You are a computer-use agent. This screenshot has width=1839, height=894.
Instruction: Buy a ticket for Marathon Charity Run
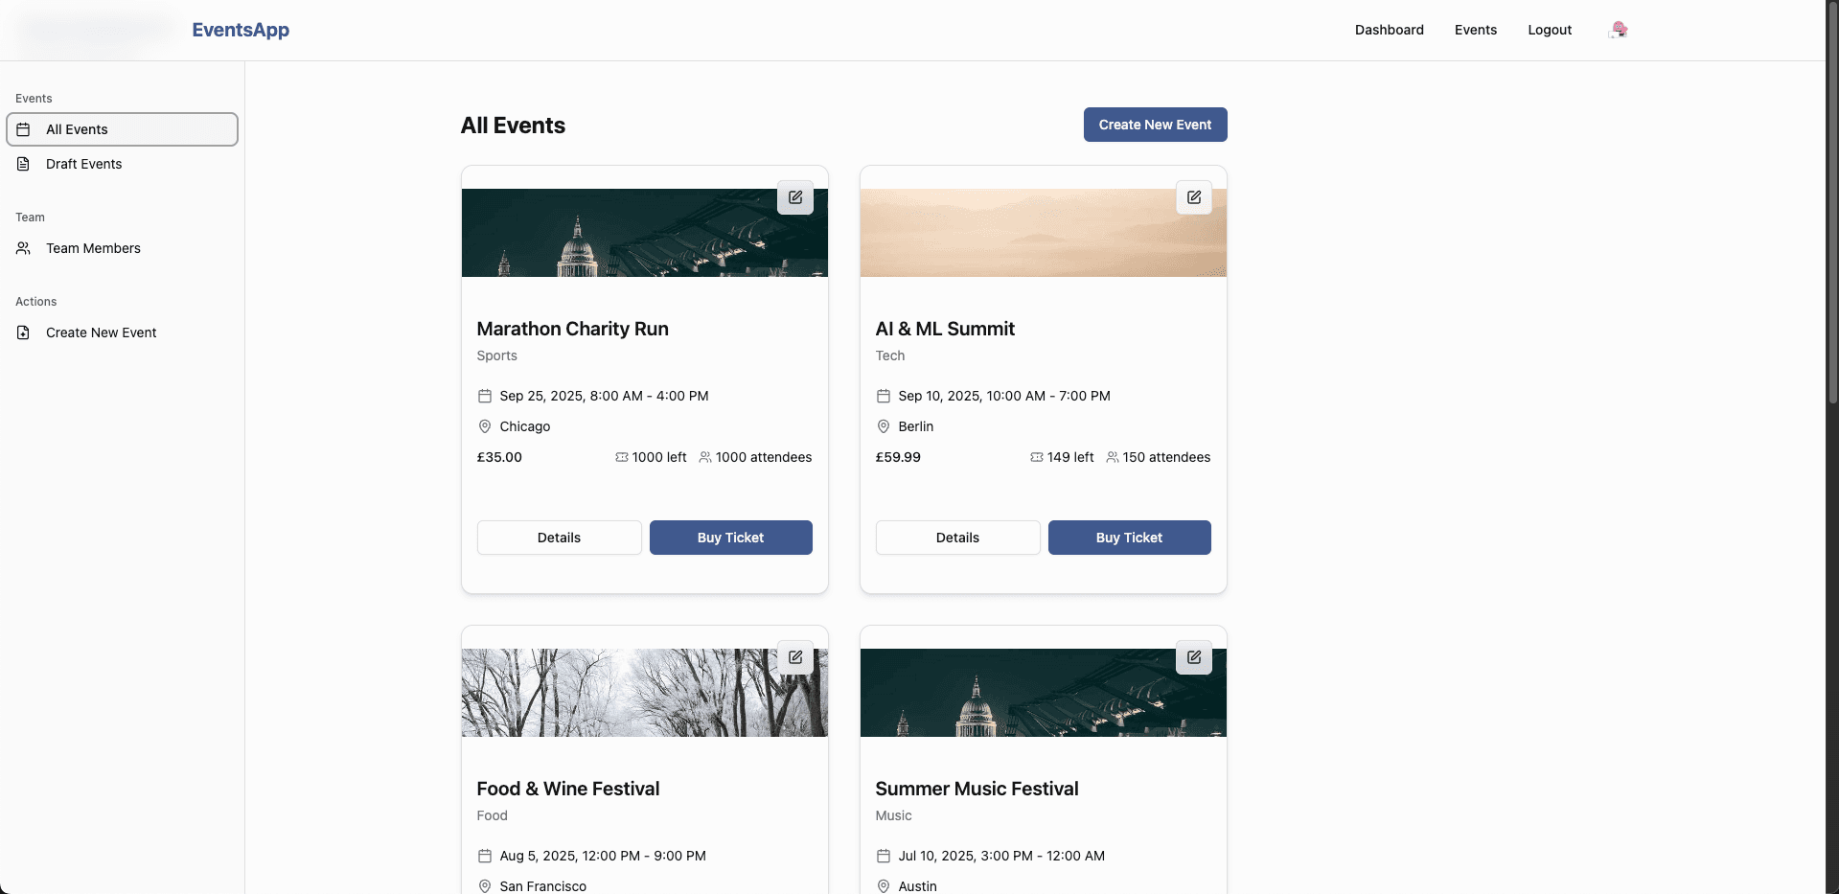point(730,538)
